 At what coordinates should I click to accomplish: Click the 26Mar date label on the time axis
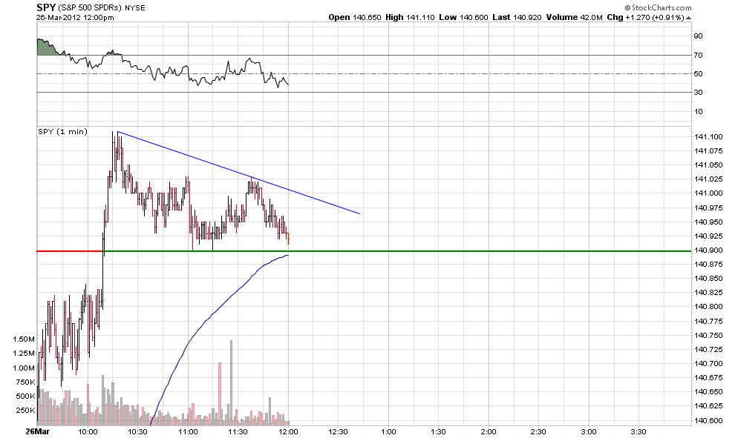(x=38, y=431)
